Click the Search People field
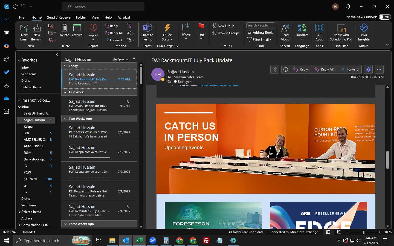This screenshot has width=394, height=246. tap(260, 25)
